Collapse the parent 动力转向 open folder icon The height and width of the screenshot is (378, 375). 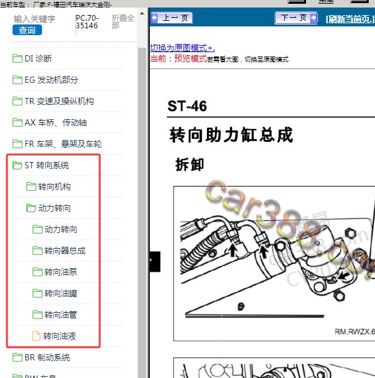tap(31, 208)
